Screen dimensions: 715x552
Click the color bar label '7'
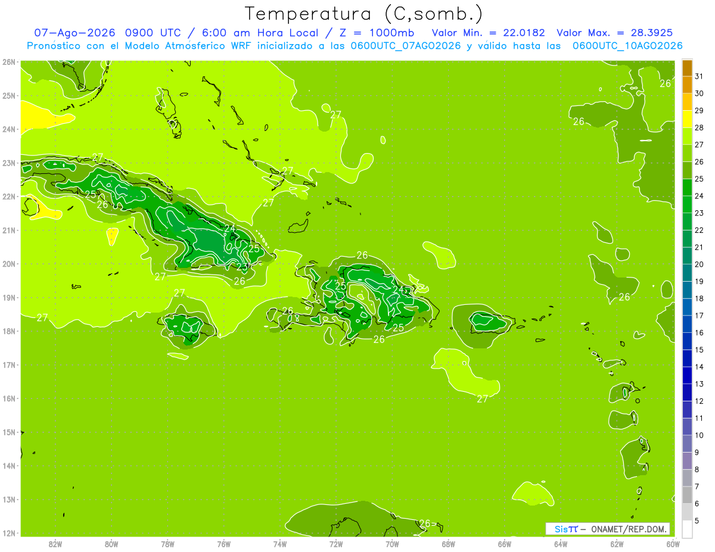(x=698, y=486)
